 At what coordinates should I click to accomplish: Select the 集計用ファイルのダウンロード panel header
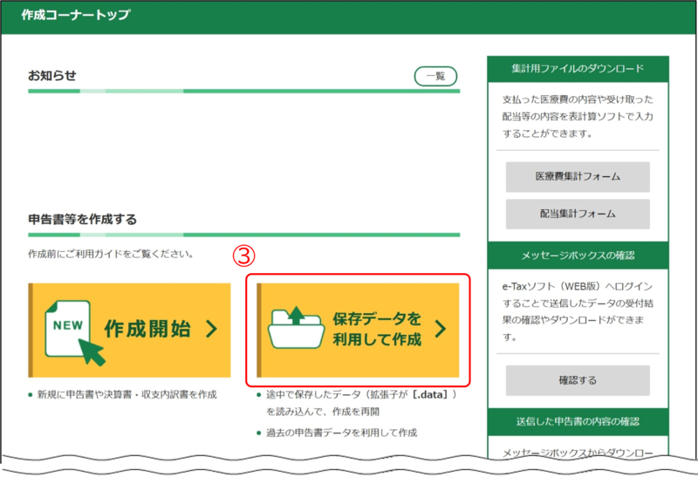click(x=578, y=68)
